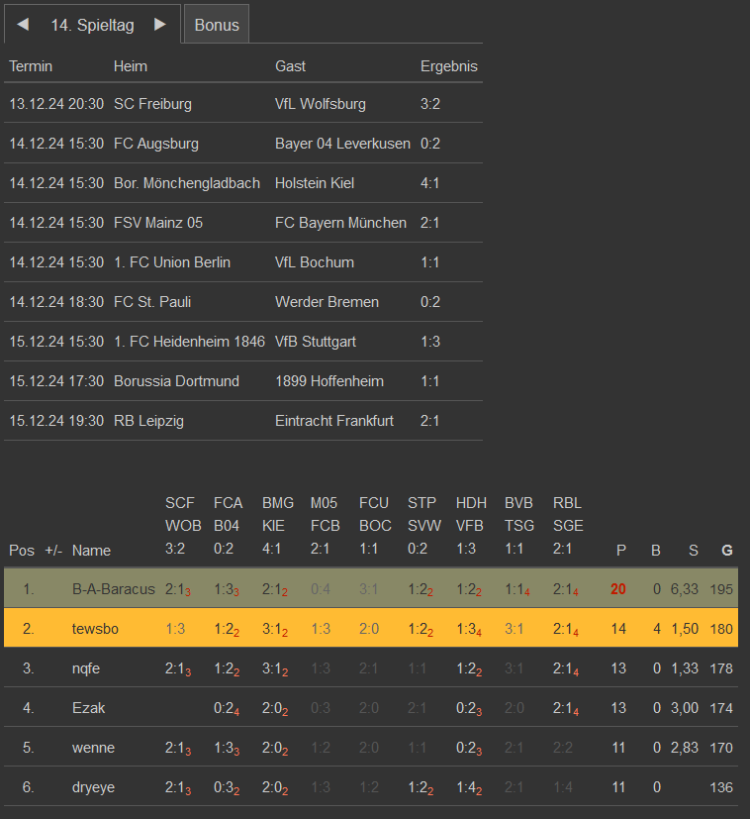Click player dryeye in the ranking
Screen dimensions: 750x819
(x=95, y=787)
